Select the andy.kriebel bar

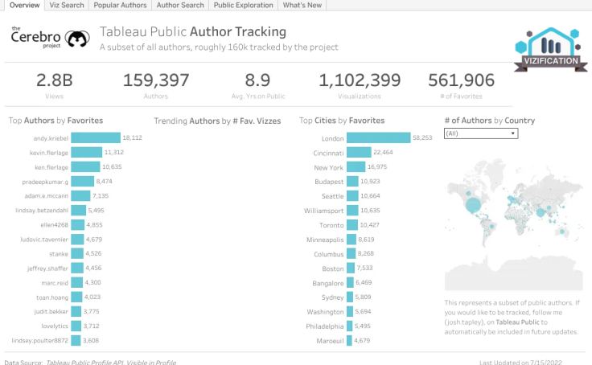click(96, 137)
